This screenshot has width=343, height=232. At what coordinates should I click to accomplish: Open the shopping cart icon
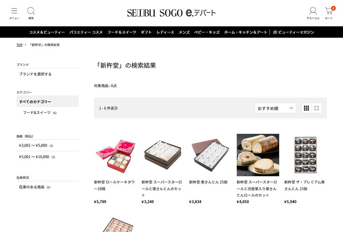[x=329, y=13]
